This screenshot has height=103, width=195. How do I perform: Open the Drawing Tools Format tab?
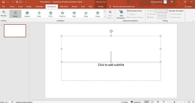tap(101, 7)
